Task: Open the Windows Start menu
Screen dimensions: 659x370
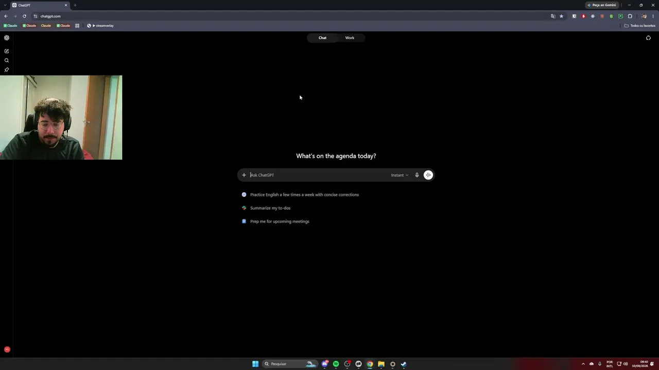Action: pyautogui.click(x=255, y=364)
